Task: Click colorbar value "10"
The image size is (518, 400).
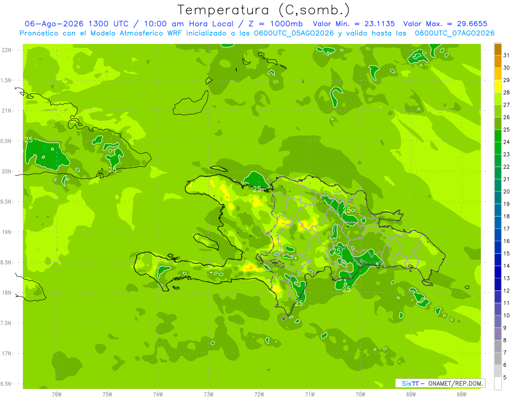Action: (507, 315)
